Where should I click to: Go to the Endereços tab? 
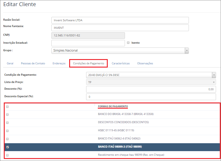pos(59,63)
